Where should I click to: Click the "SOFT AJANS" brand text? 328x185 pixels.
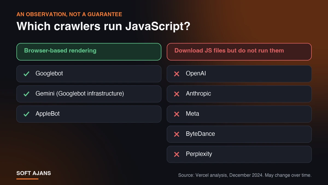tap(34, 173)
